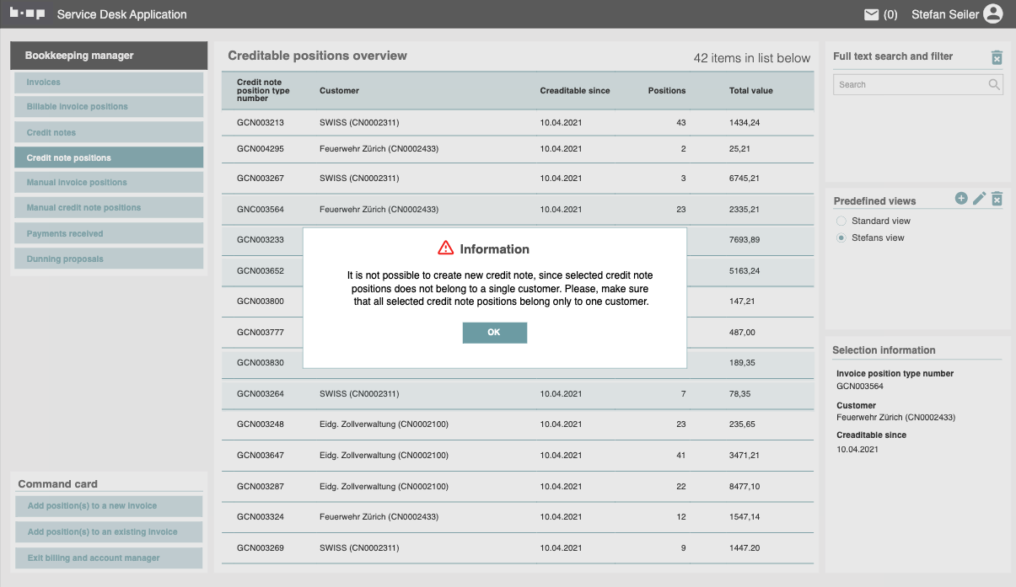Screen dimensions: 1016x587
Task: Click Exit billing and account manager
Action: coord(109,558)
